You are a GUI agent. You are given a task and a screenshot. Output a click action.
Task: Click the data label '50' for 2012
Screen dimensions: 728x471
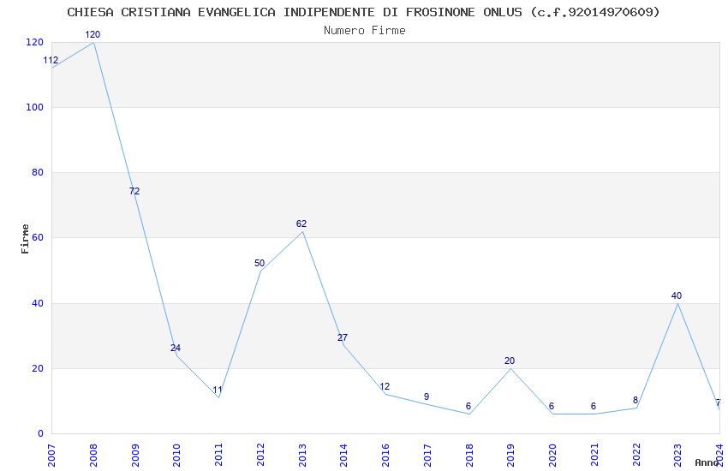click(x=260, y=263)
